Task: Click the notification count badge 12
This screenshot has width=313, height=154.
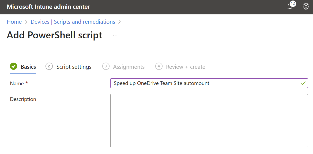Action: click(293, 3)
